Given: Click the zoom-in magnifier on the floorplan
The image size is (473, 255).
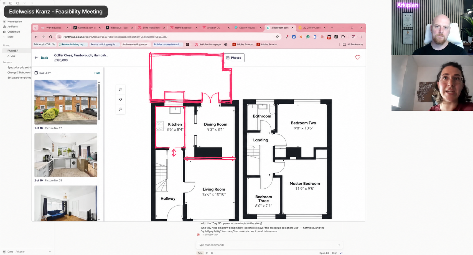Looking at the screenshot, I should click(x=121, y=89).
